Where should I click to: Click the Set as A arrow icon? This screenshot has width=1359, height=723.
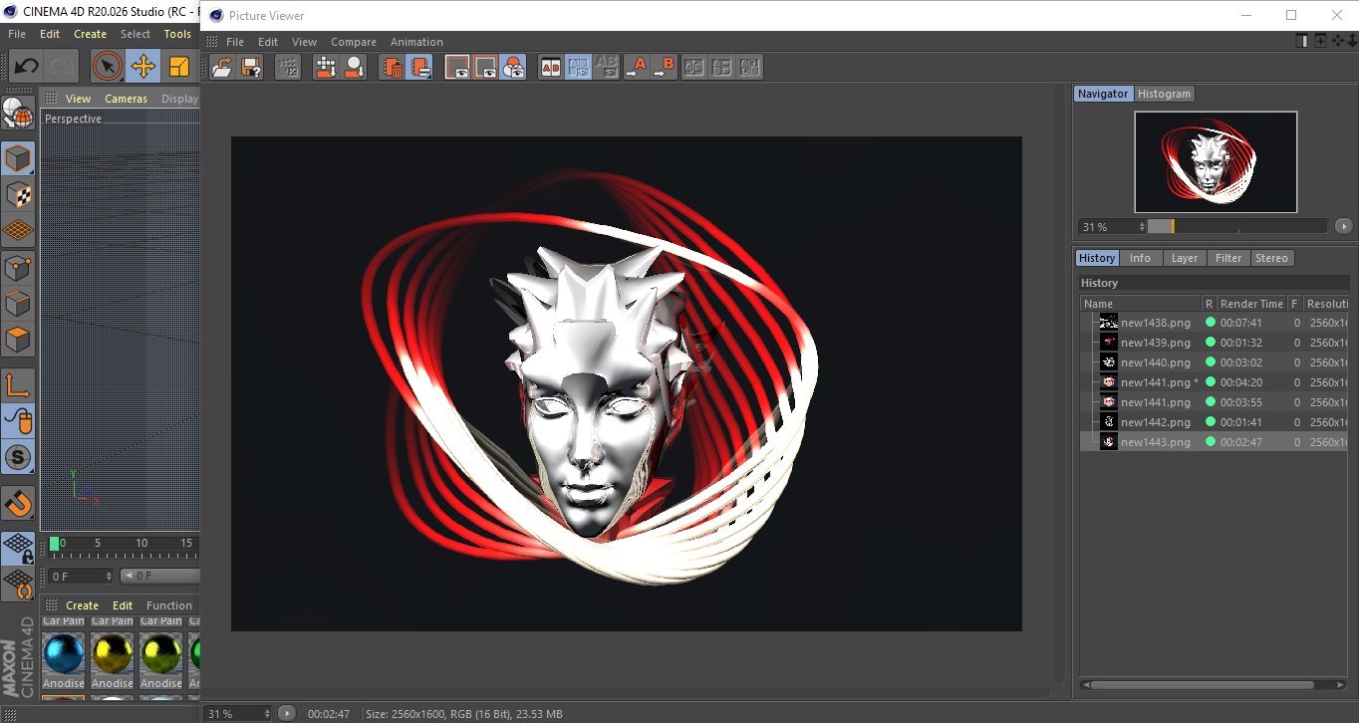636,67
